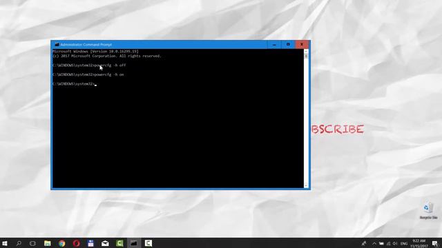The image size is (442, 248).
Task: Open the taskbar search magnifier
Action: [x=19, y=243]
